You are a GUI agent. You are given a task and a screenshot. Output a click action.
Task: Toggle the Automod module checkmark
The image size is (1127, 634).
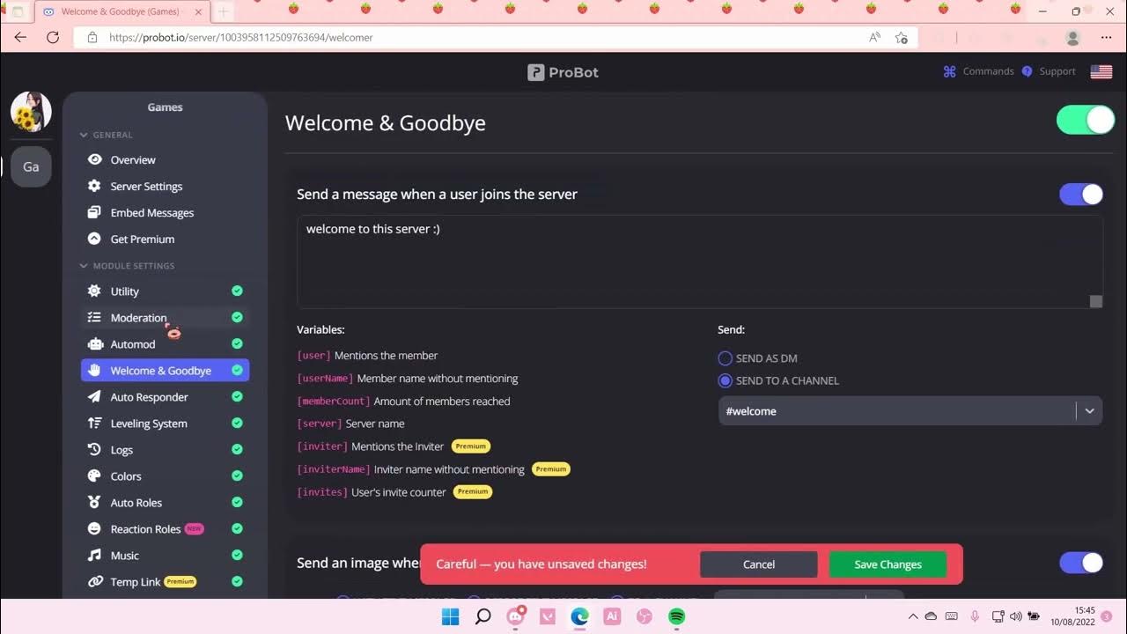tap(237, 344)
